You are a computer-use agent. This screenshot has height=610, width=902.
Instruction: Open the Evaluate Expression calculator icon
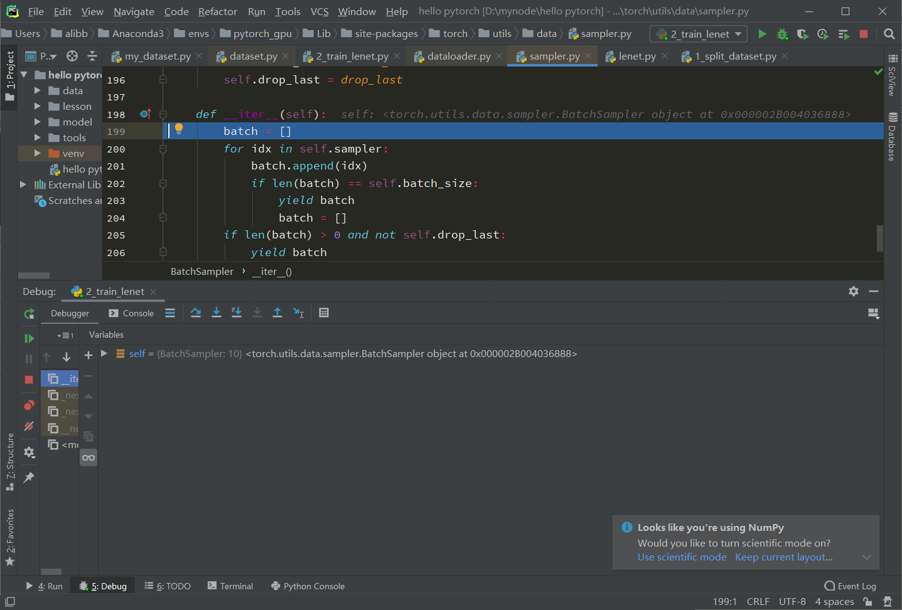(x=324, y=312)
